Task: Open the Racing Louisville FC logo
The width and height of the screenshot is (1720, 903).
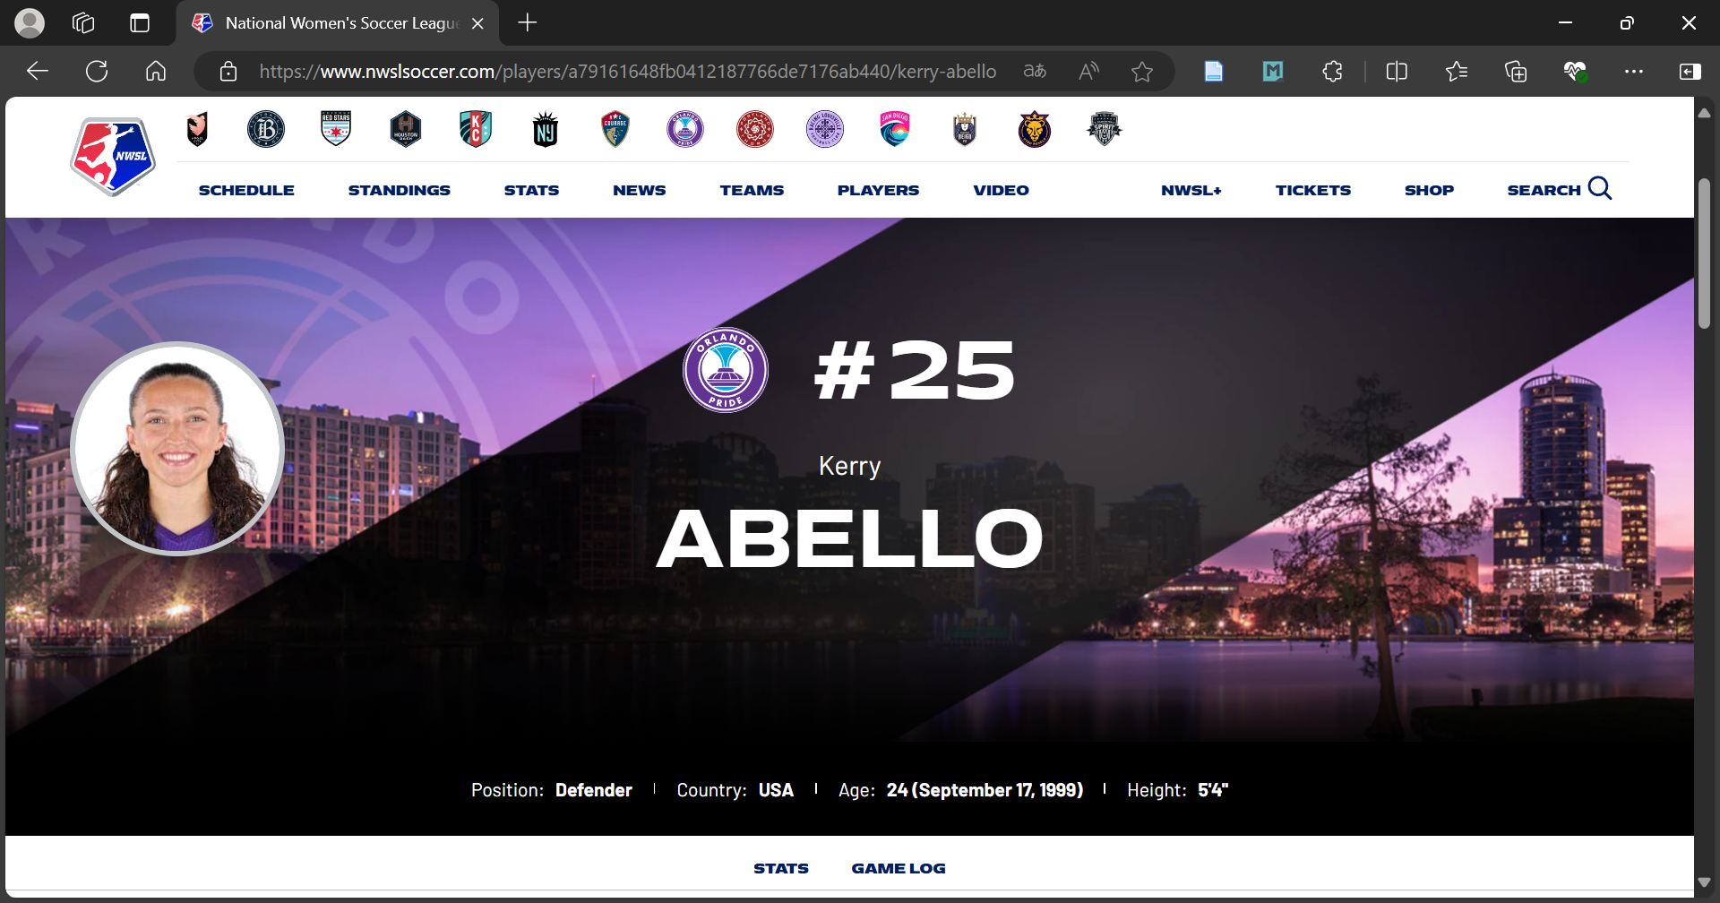Action: coord(825,129)
